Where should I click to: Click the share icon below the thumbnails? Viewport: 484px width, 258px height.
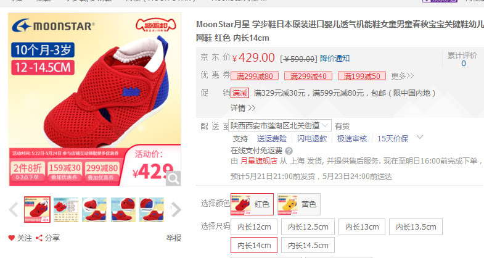click(x=39, y=238)
